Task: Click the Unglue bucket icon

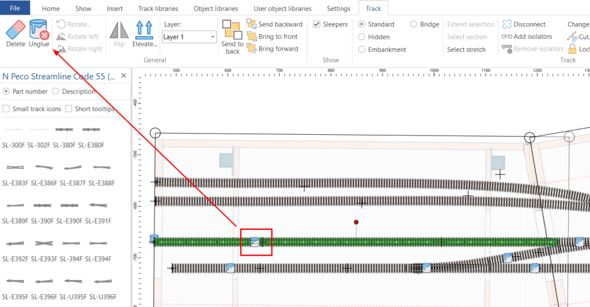Action: click(x=39, y=29)
